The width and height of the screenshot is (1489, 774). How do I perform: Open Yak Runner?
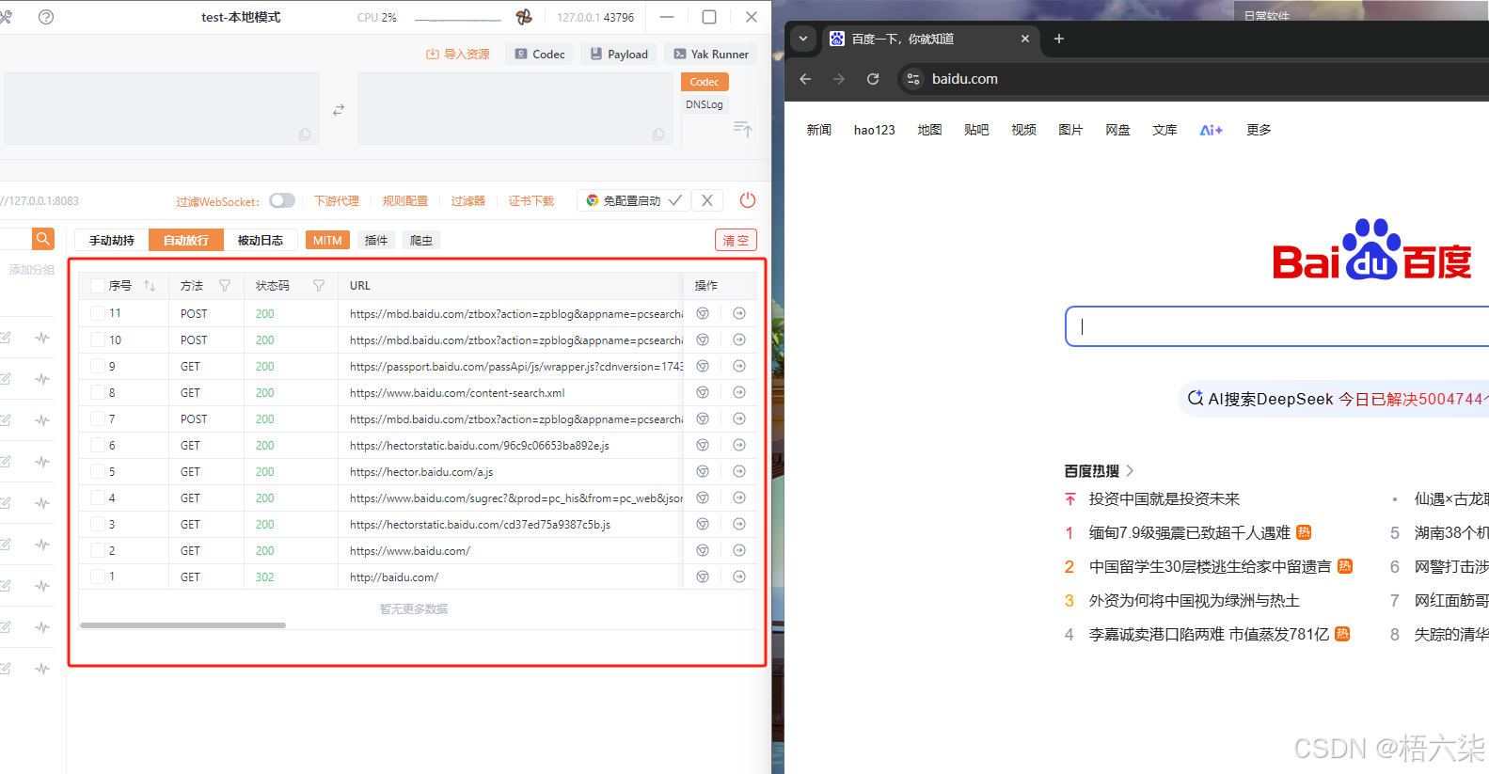(x=711, y=55)
